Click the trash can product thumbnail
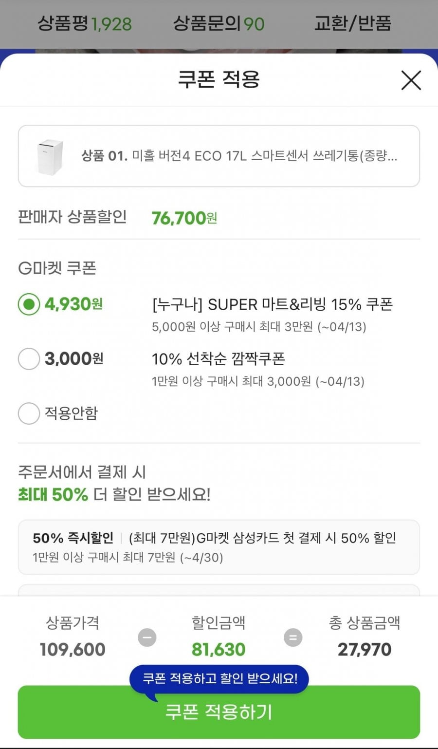The width and height of the screenshot is (438, 749). (50, 156)
